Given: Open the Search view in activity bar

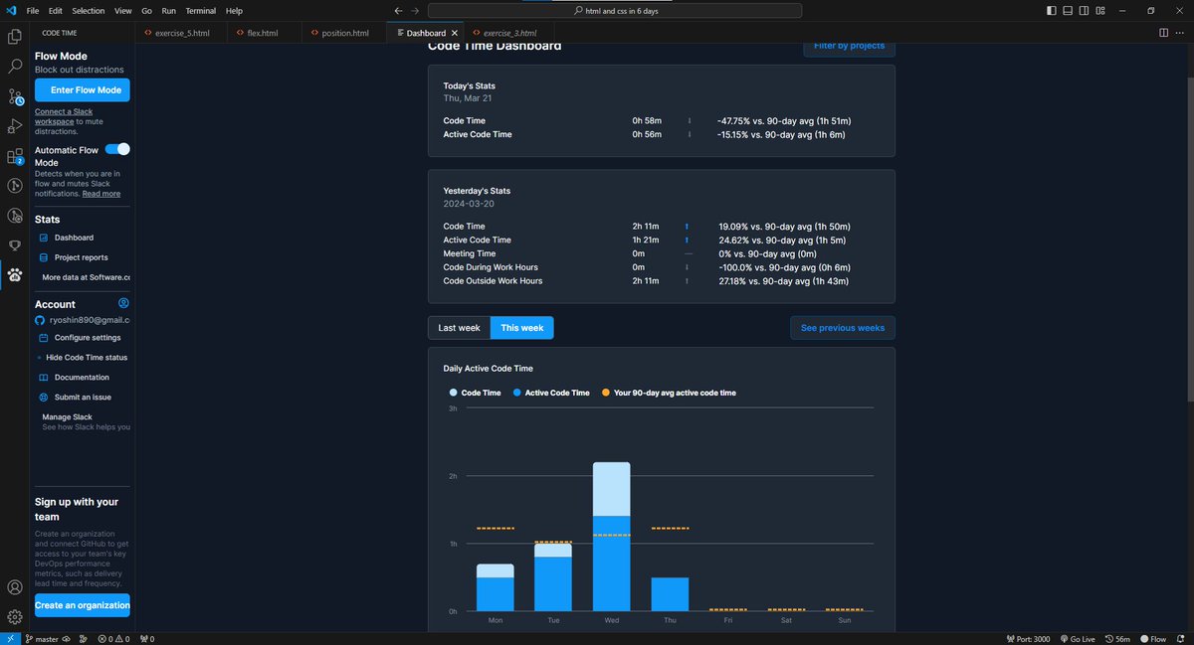Looking at the screenshot, I should pyautogui.click(x=15, y=67).
